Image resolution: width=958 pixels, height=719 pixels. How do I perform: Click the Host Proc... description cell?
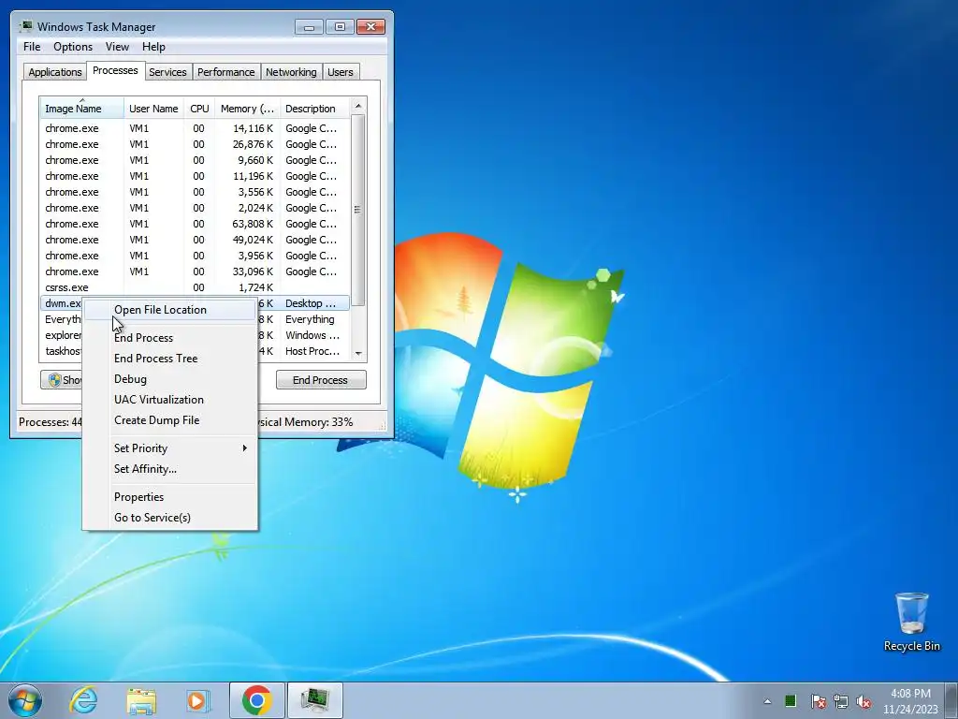[x=312, y=351]
